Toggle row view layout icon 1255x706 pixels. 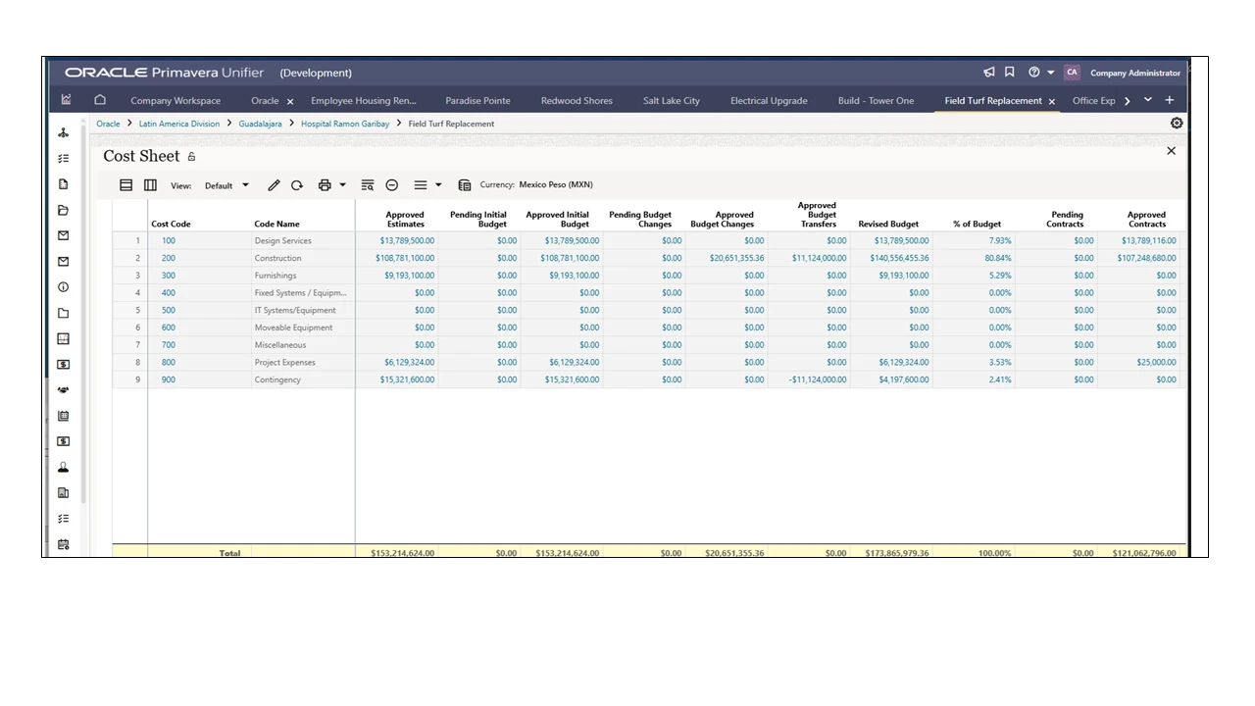click(125, 185)
